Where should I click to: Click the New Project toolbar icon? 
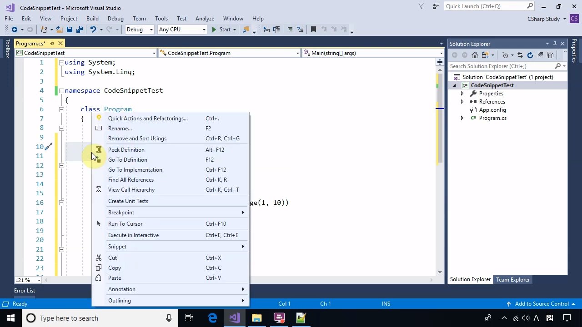pos(44,30)
